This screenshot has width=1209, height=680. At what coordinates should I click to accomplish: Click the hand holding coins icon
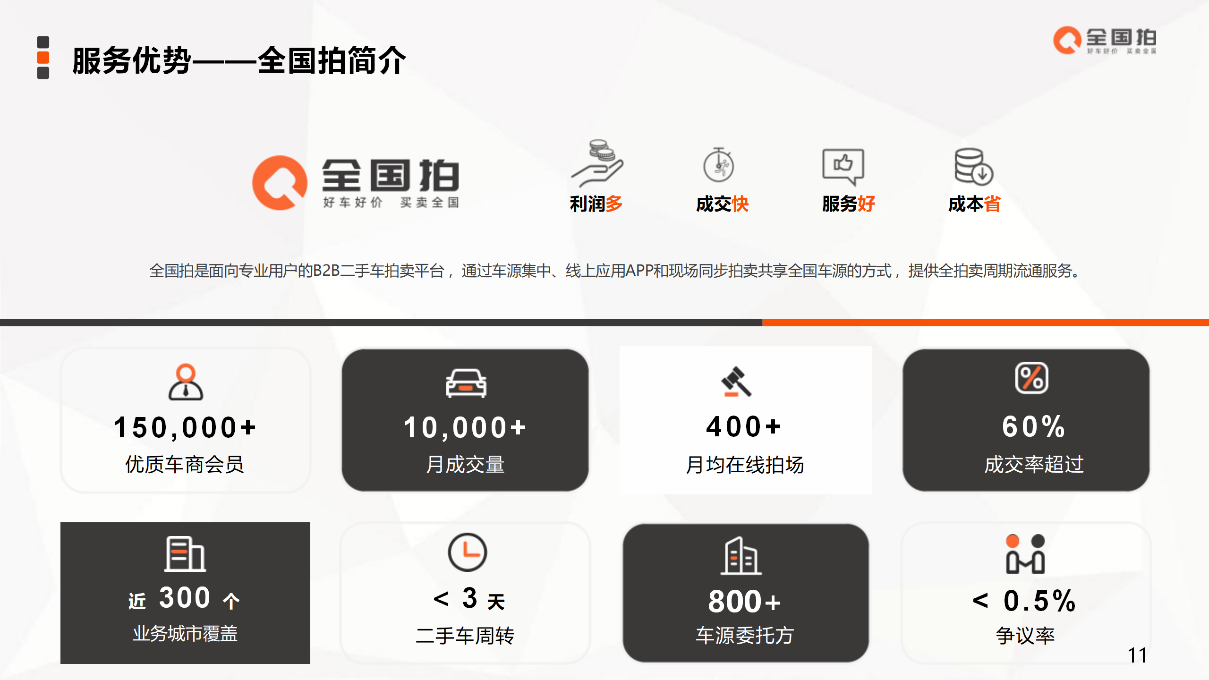click(x=597, y=164)
